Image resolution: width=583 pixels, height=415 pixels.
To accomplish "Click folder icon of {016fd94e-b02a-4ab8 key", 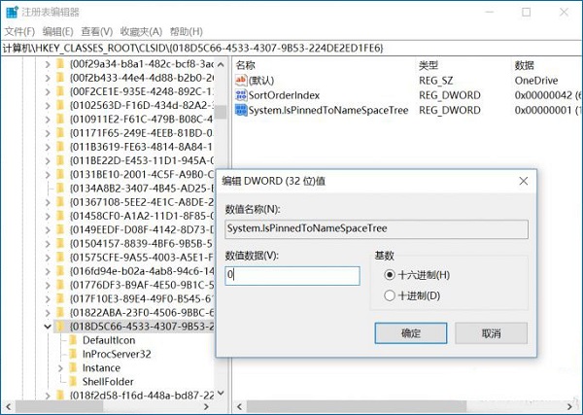I will (60, 271).
